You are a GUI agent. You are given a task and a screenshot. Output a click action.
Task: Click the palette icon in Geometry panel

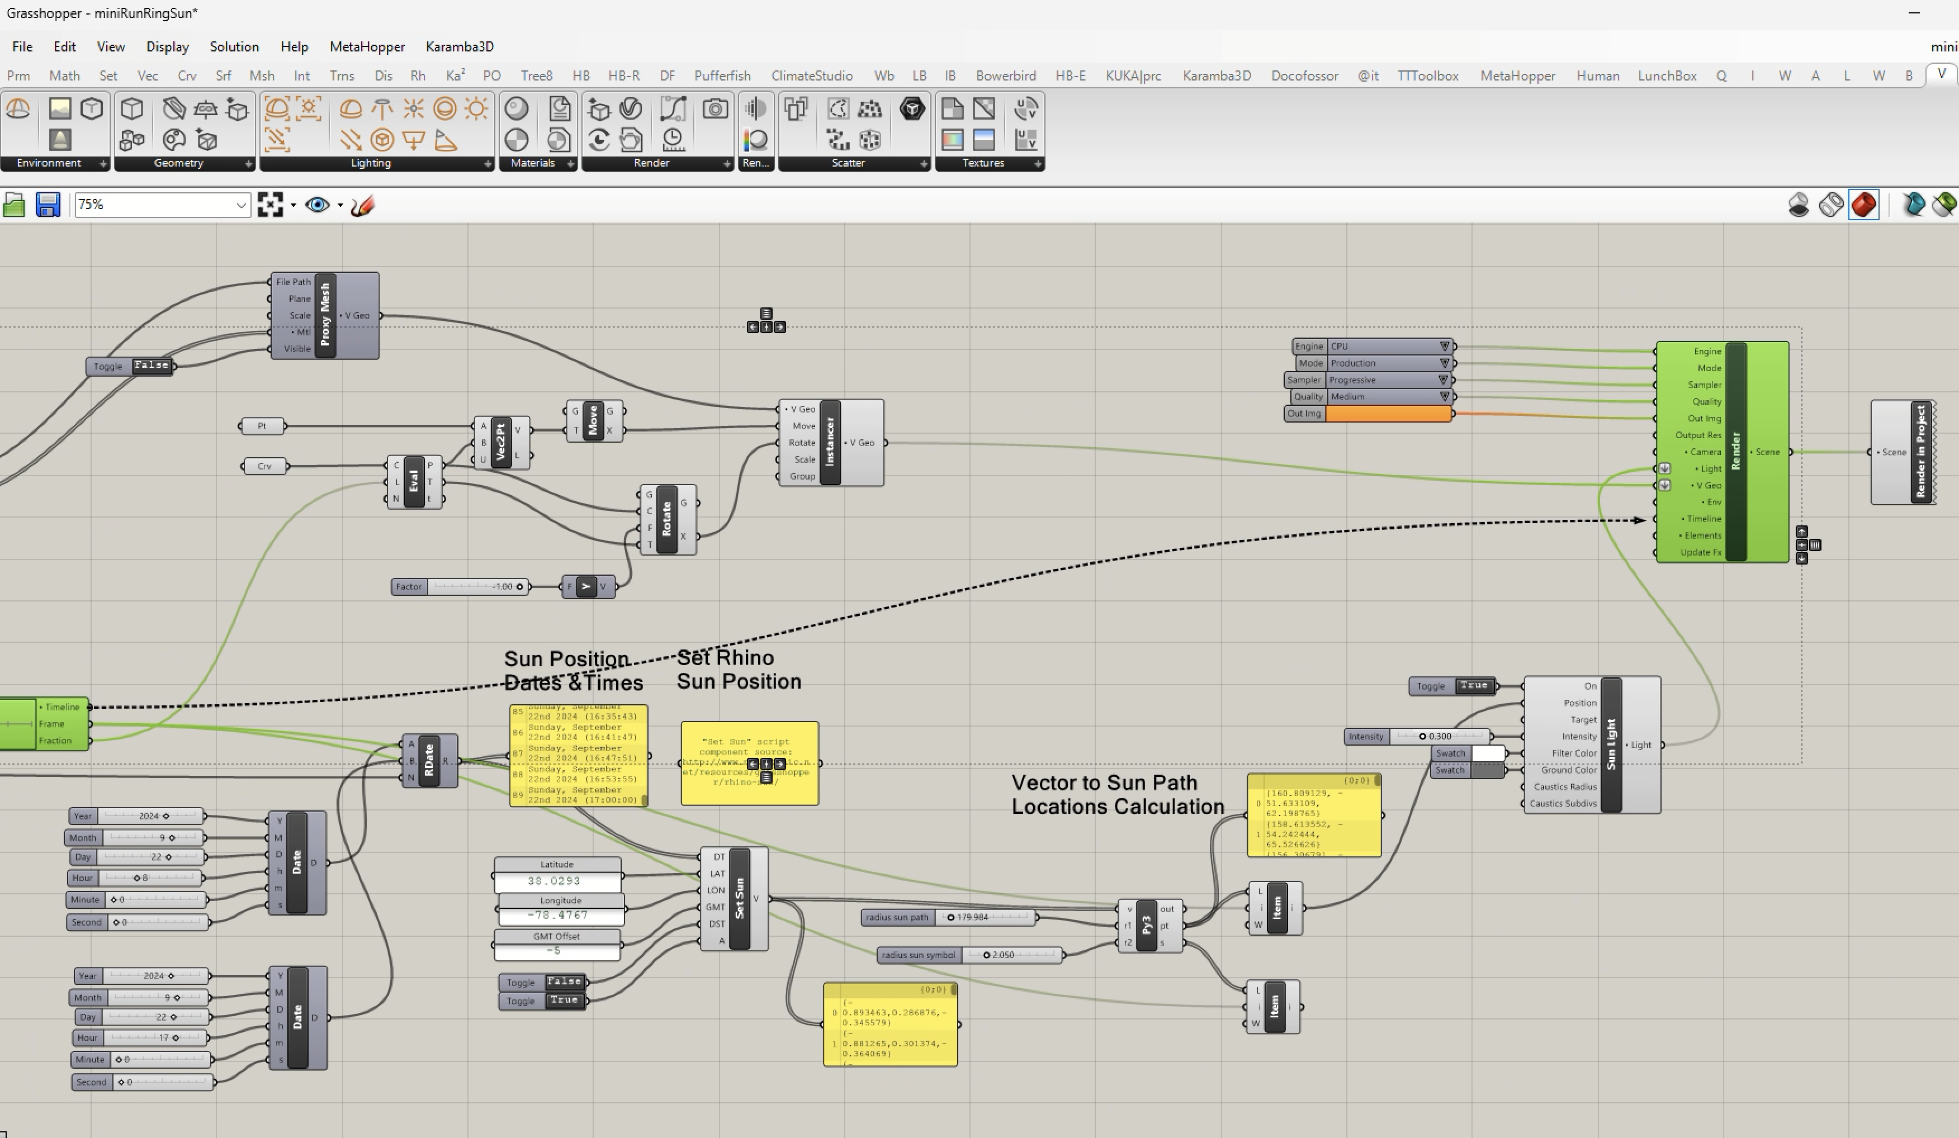[x=174, y=141]
